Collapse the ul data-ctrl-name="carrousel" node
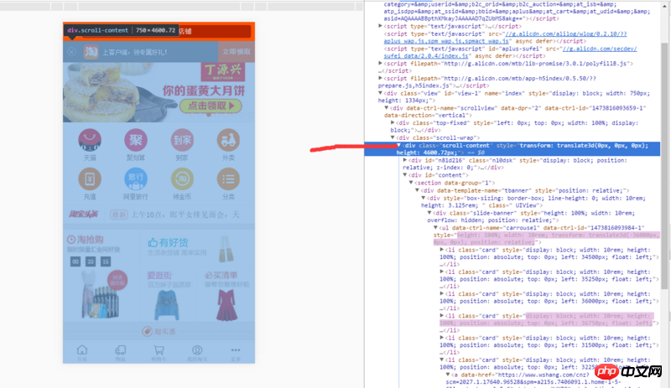This screenshot has height=388, width=671. pos(435,228)
